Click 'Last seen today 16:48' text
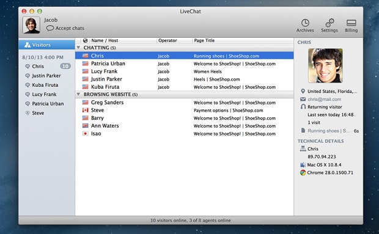Image resolution: width=379 pixels, height=234 pixels. tap(331, 115)
